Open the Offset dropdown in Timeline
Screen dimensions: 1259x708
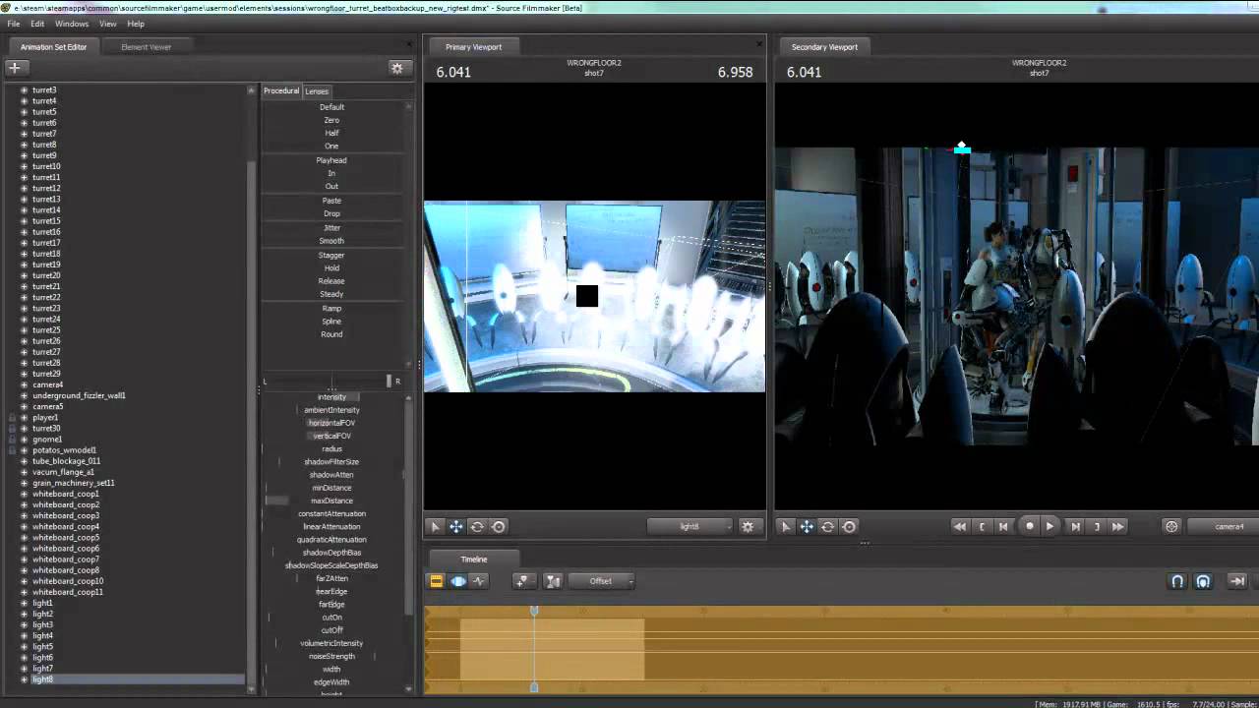pyautogui.click(x=601, y=581)
